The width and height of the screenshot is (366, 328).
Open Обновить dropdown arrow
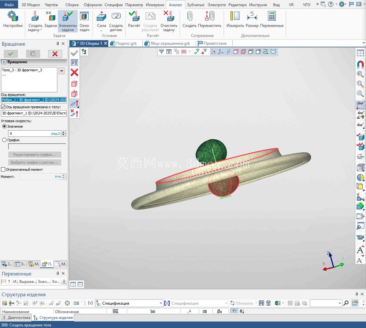click(256, 303)
